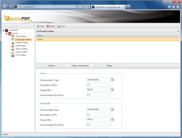Click Grayscale Resolution (DPI) field
182x138 pixels.
click(99, 114)
